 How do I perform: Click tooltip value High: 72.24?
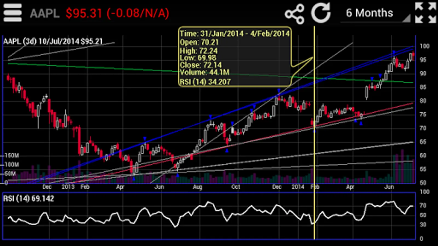(199, 51)
